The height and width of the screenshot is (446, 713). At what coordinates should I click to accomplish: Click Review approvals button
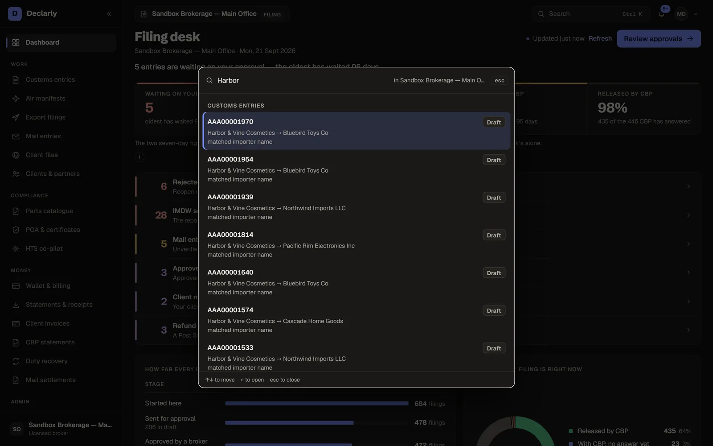tap(659, 39)
